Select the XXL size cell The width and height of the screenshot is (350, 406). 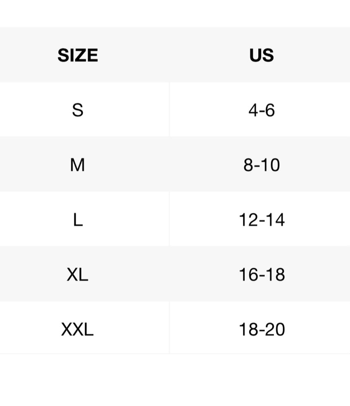pos(84,327)
